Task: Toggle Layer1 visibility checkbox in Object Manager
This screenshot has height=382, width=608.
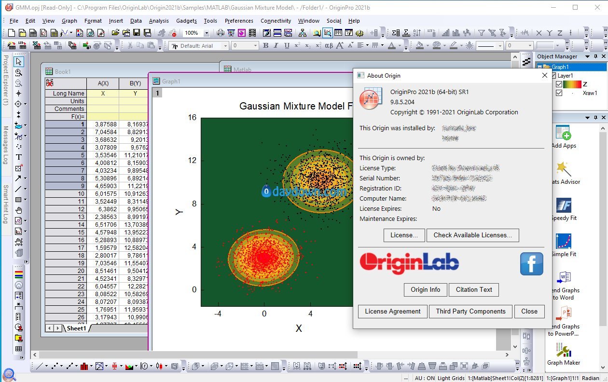Action: tap(553, 76)
